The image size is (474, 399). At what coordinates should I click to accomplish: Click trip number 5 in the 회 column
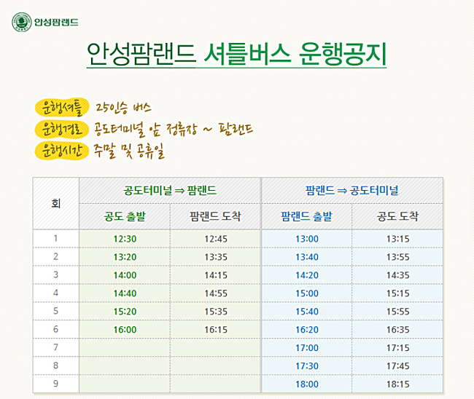(56, 311)
